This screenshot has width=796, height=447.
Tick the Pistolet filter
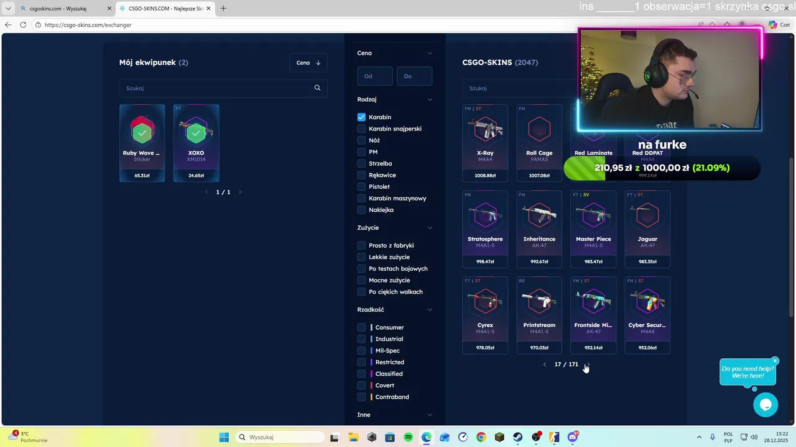coord(361,186)
